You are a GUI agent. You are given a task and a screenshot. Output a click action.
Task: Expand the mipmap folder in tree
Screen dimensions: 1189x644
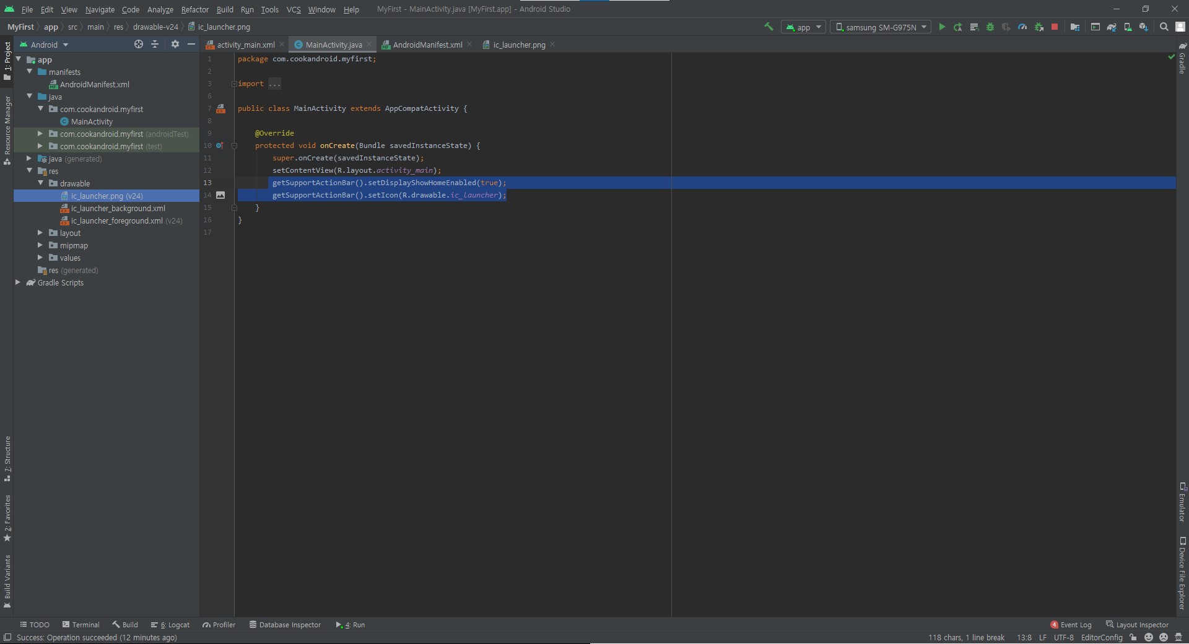[x=40, y=246]
